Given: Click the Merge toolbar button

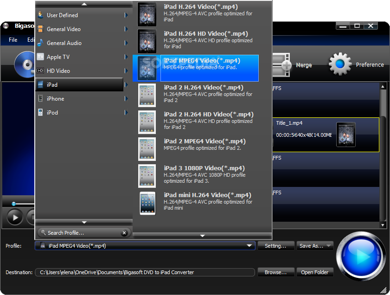Looking at the screenshot, I should (292, 65).
